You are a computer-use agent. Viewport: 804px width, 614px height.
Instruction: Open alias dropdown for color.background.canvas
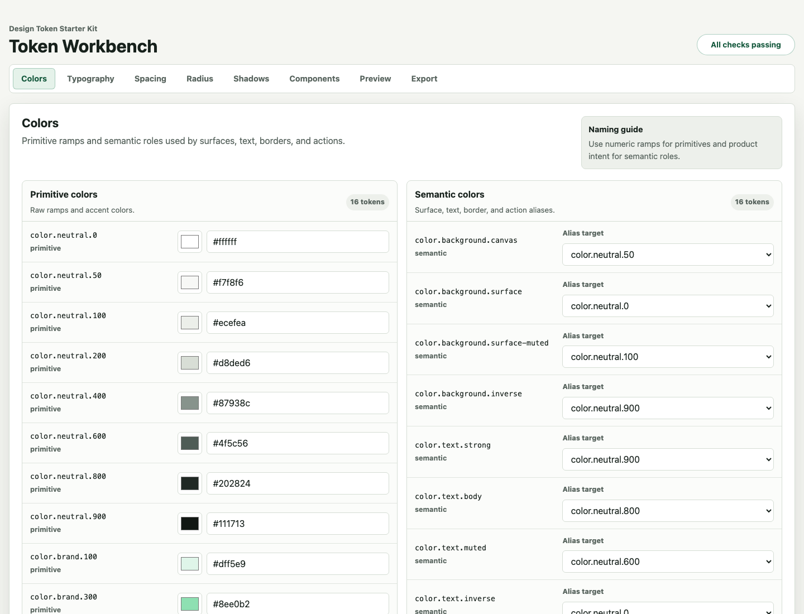pyautogui.click(x=668, y=255)
